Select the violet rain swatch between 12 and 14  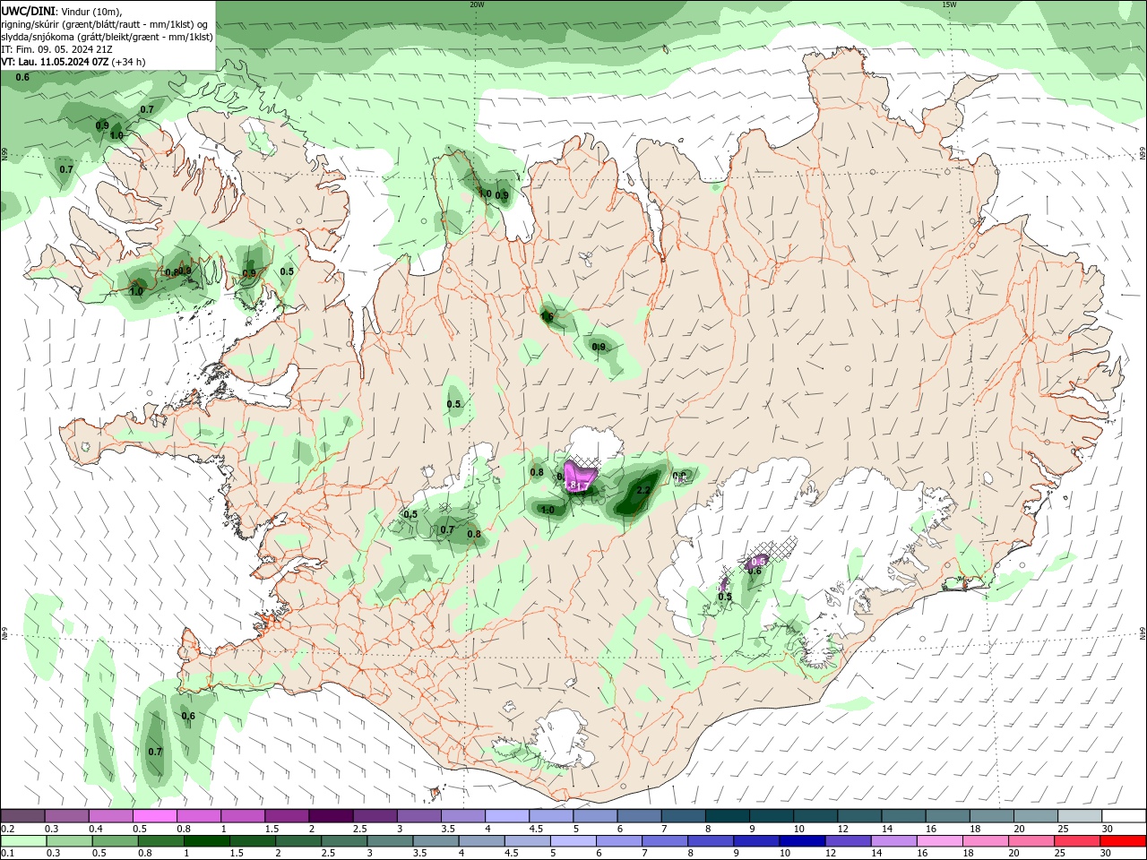point(849,841)
